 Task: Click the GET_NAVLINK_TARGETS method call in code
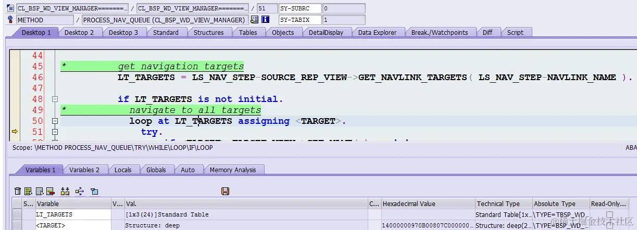click(413, 78)
